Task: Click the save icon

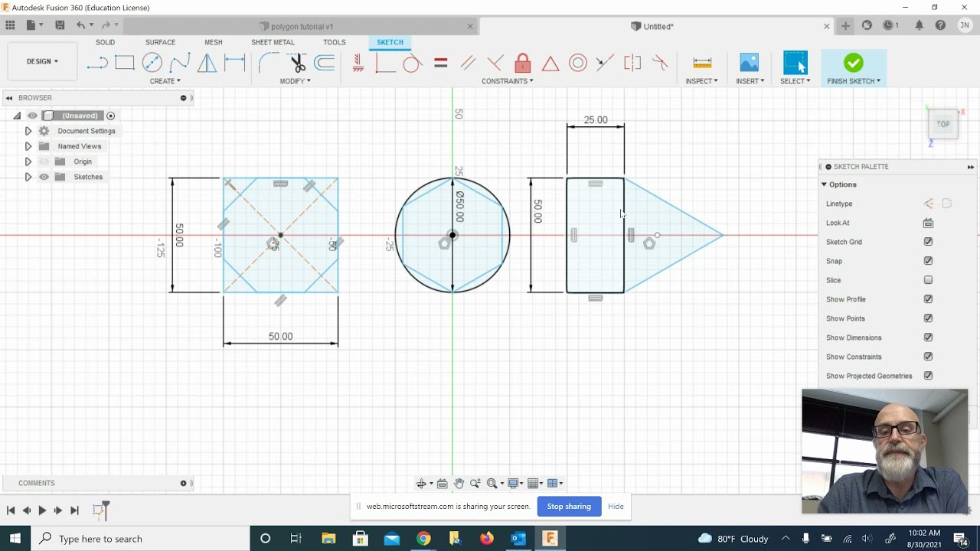Action: click(x=60, y=25)
